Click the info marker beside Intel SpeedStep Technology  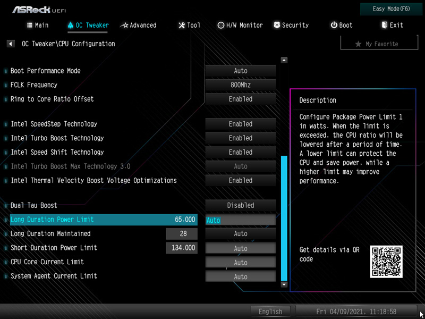6,124
